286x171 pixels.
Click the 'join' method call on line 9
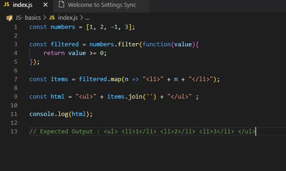click(135, 97)
